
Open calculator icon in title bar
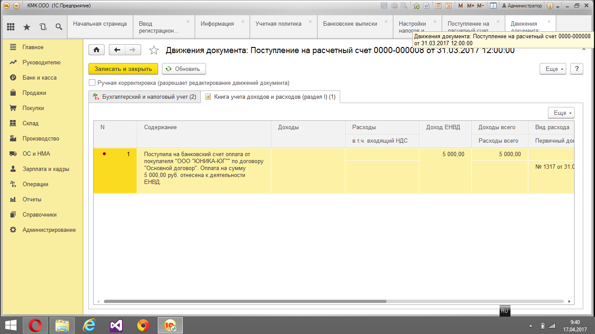438,6
